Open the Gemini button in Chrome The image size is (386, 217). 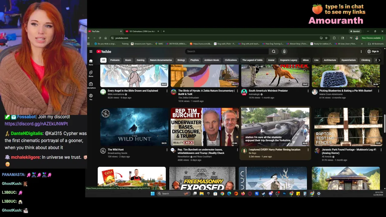355,31
